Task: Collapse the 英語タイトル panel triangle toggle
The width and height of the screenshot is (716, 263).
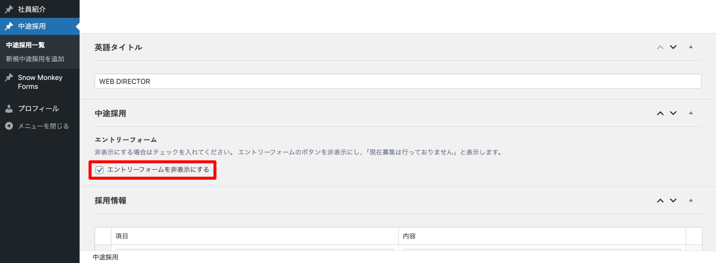Action: 691,47
